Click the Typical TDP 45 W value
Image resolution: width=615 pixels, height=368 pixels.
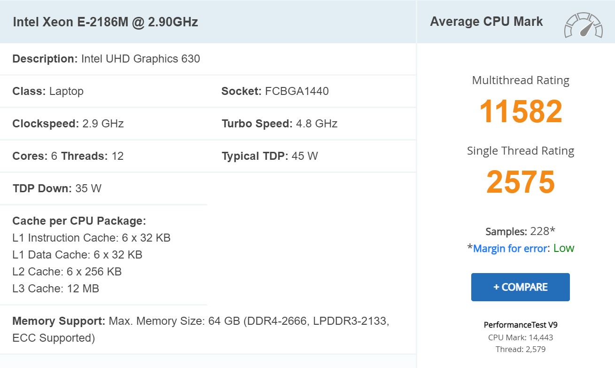pos(304,156)
